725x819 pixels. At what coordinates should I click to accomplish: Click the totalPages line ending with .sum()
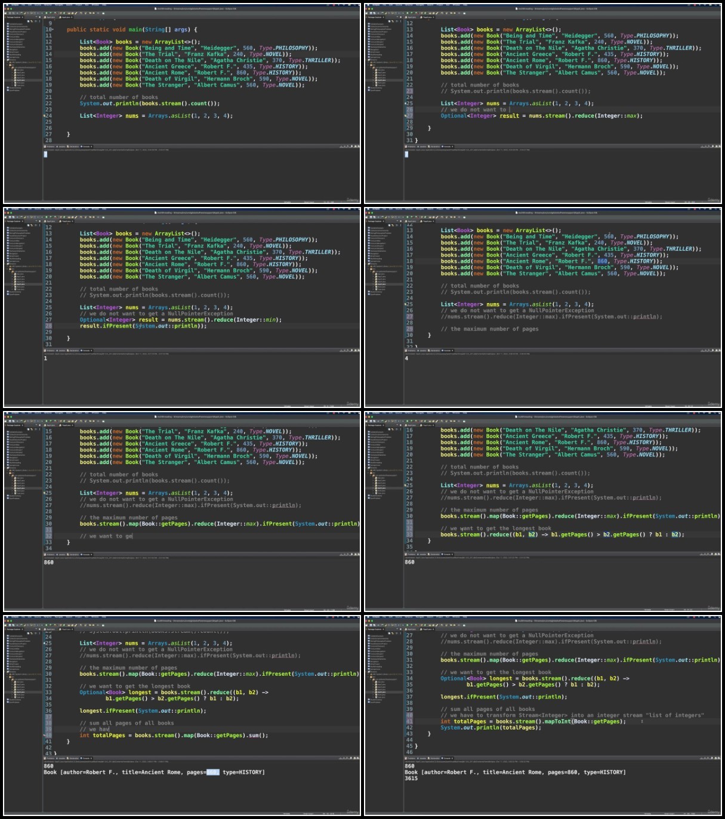coord(174,735)
